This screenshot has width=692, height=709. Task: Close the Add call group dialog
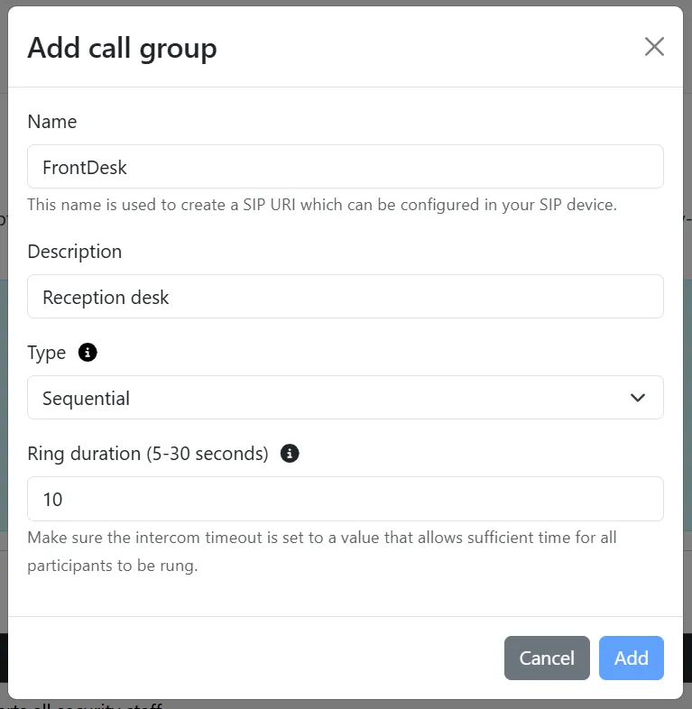pos(654,47)
